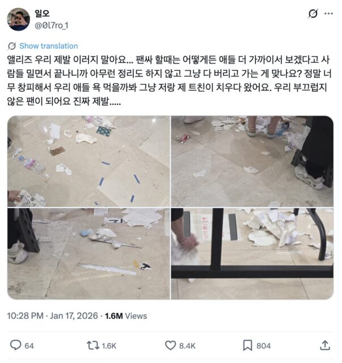Image resolution: width=342 pixels, height=363 pixels.
Task: Click the Grok icon at top right
Action: point(313,14)
